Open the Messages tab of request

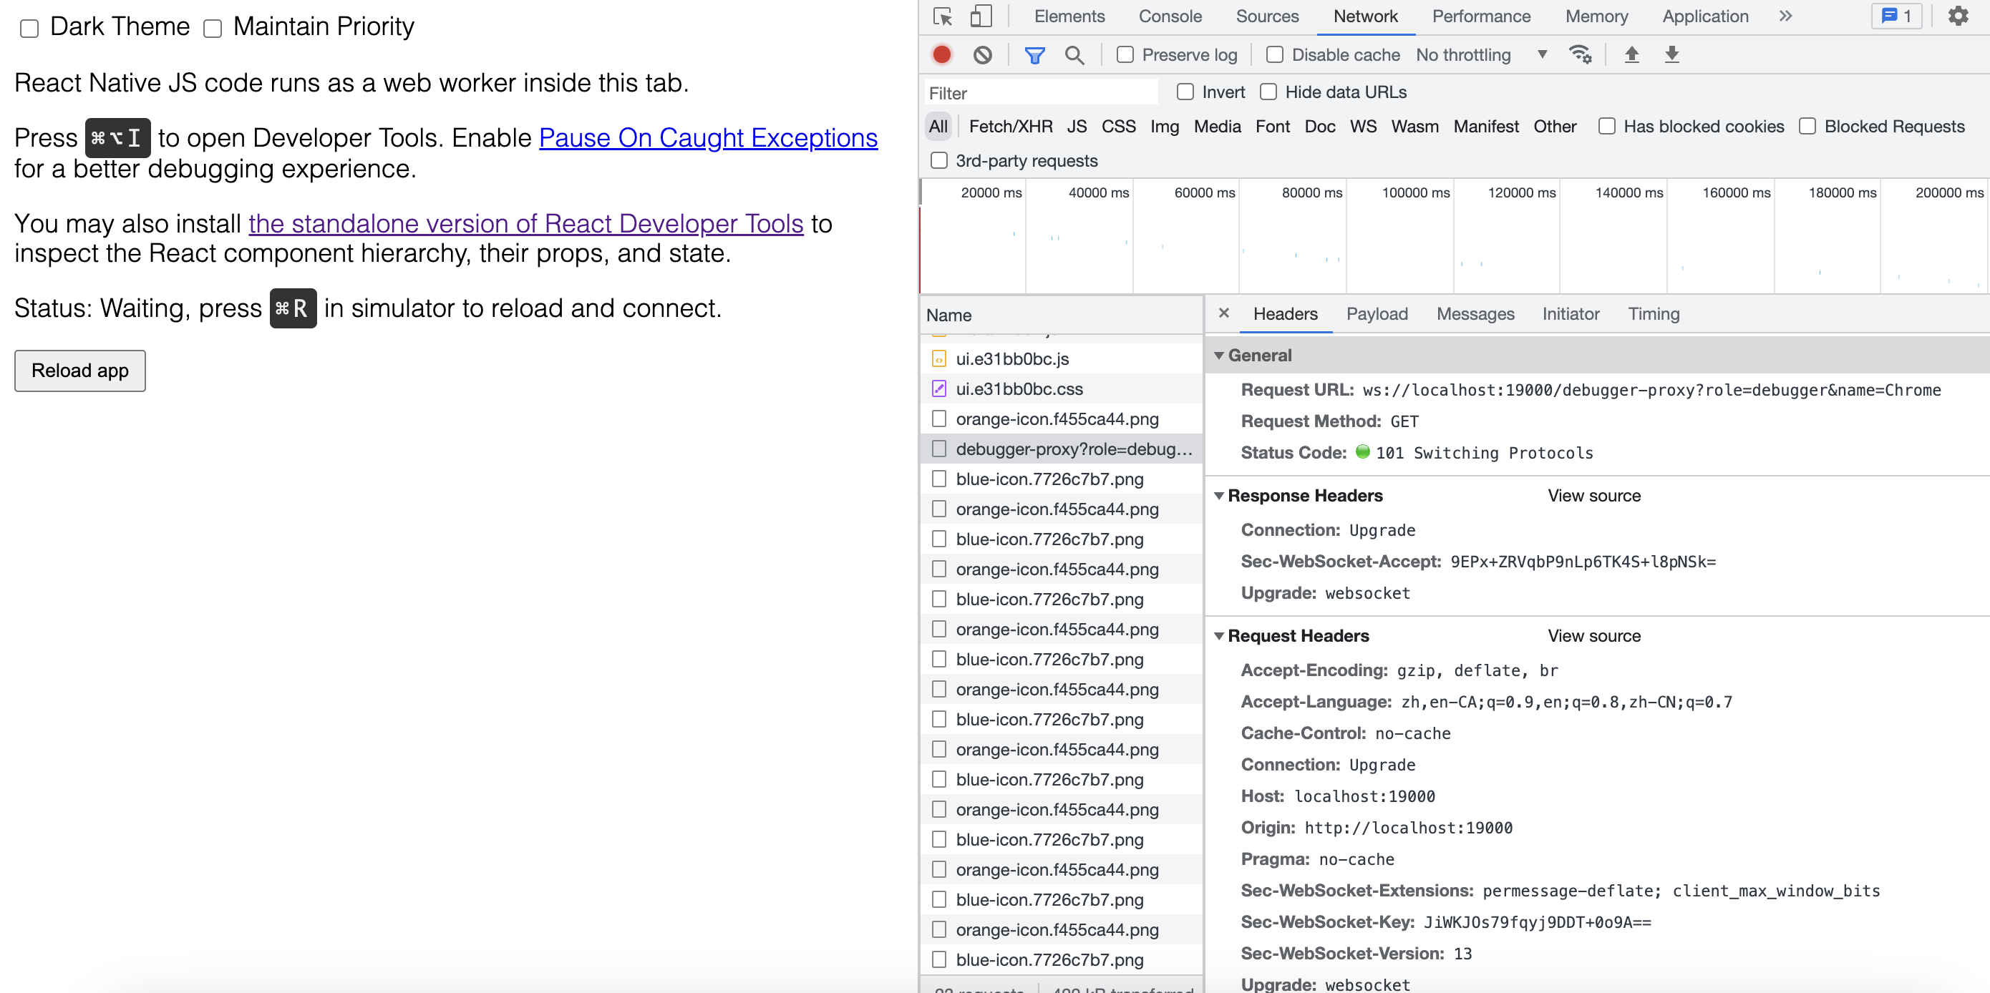(x=1475, y=314)
